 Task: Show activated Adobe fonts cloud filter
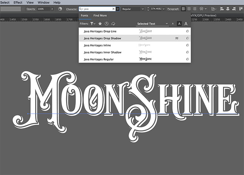click(x=113, y=24)
